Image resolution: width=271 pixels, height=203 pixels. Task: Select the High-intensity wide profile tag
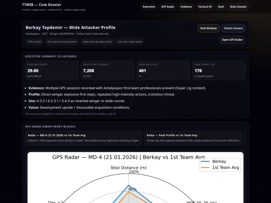[97, 42]
